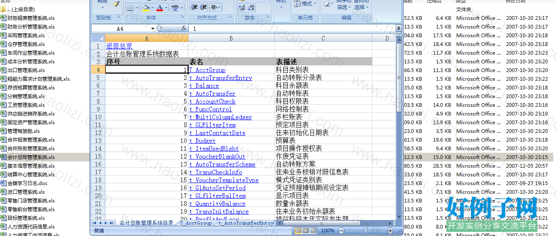Click the Name Box showing A4
Image resolution: width=557 pixels, height=236 pixels.
click(120, 29)
